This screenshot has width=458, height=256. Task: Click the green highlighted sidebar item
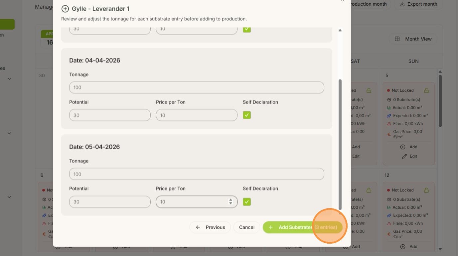[x=7, y=24]
